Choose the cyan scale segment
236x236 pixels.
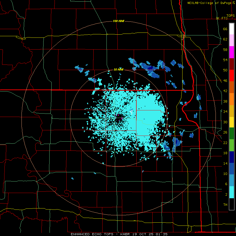coord(232,192)
